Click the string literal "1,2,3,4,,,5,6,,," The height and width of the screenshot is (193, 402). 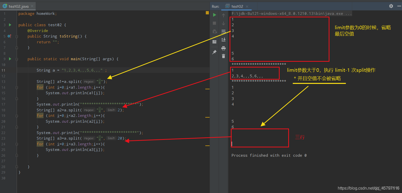click(82, 70)
